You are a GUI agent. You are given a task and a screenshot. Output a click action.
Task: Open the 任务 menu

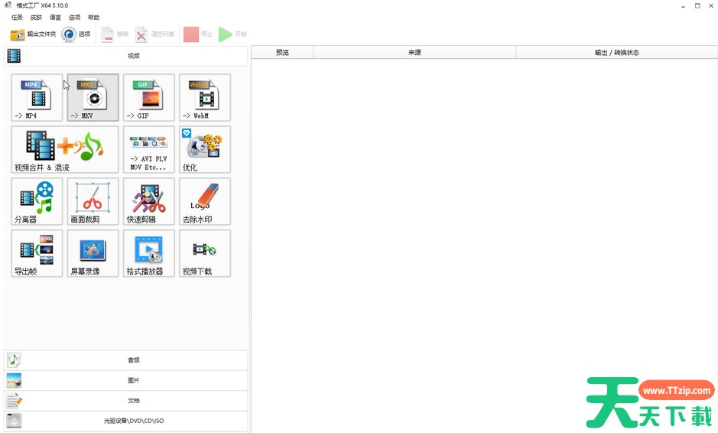click(x=17, y=17)
